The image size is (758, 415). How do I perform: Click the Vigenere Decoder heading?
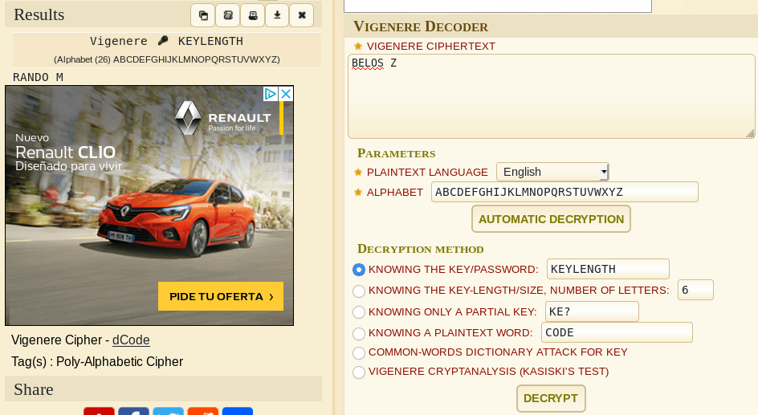[421, 26]
